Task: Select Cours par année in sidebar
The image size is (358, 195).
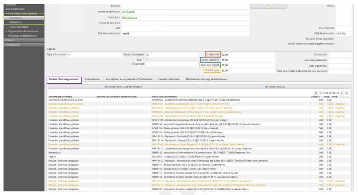Action: tap(19, 27)
